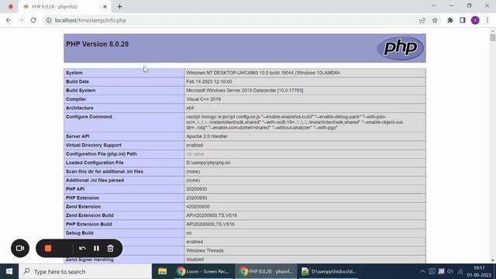496x279 pixels.
Task: Select the Build Date value Feb 14 2023
Action: click(x=208, y=81)
